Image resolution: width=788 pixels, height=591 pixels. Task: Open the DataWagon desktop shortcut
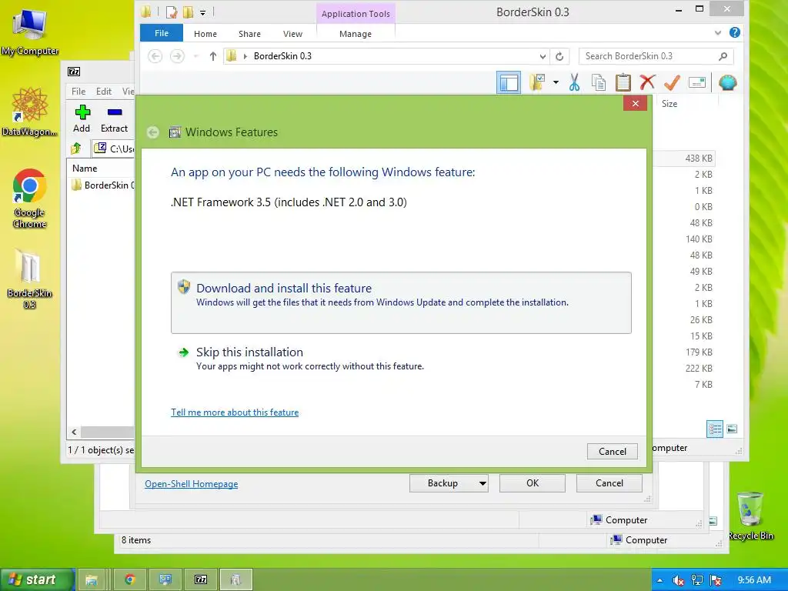[30, 112]
